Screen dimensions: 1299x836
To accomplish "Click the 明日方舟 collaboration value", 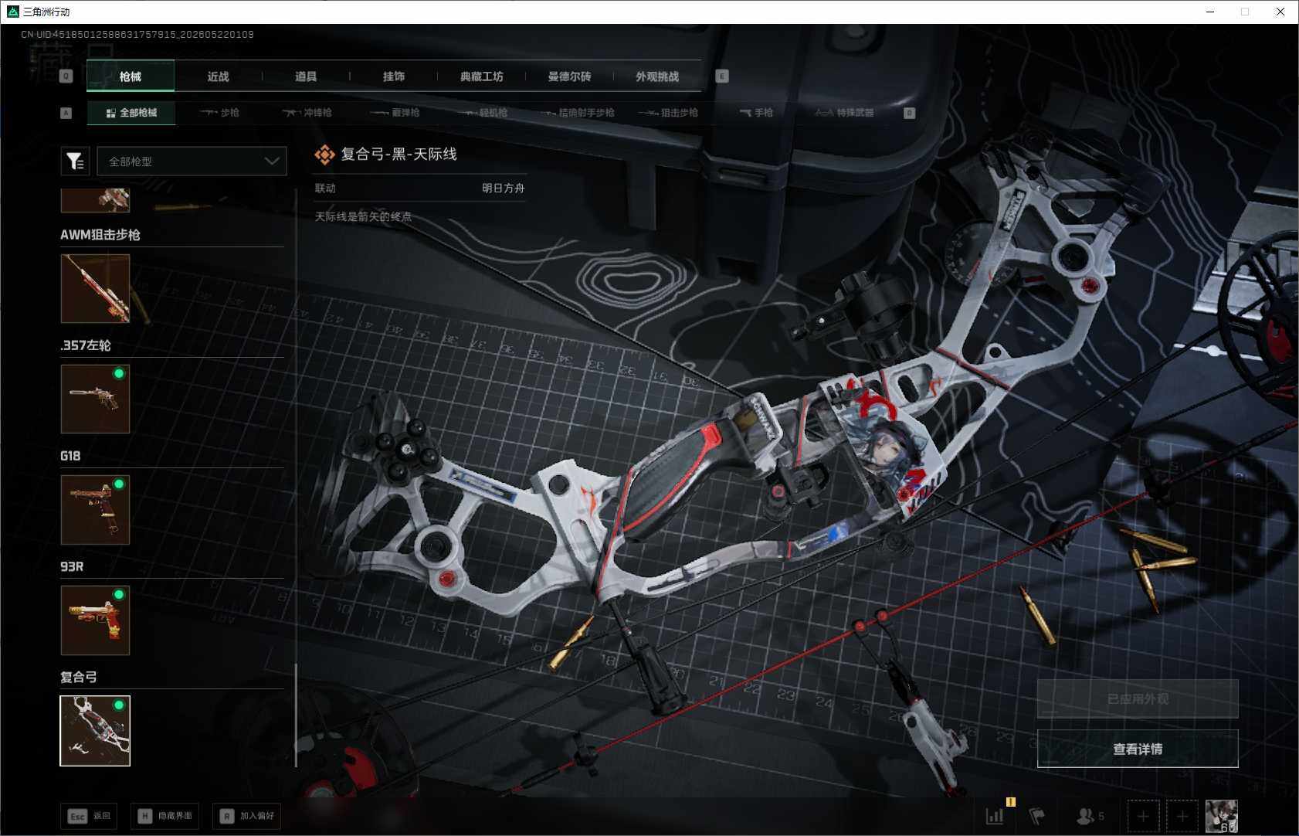I will [504, 188].
